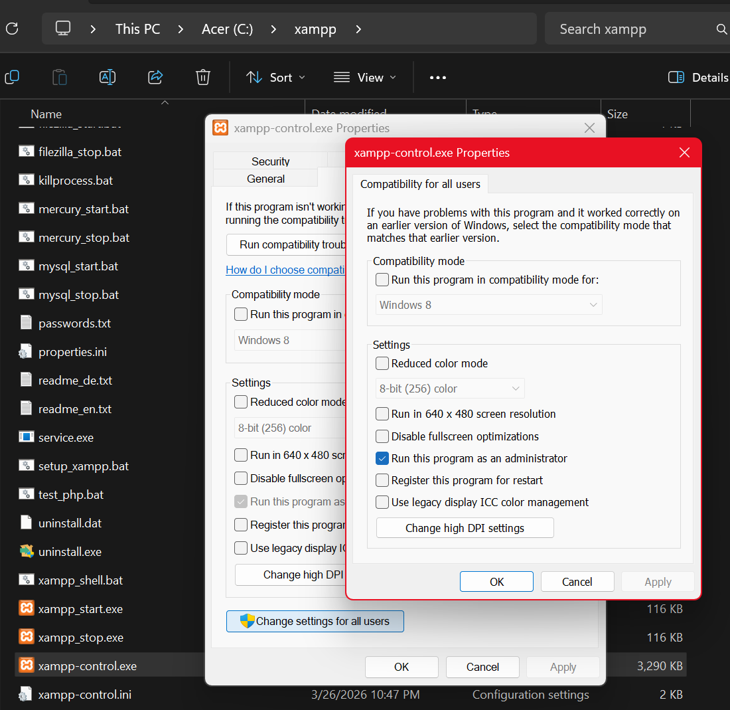Screen dimensions: 730x710
Task: Click the shield icon on Change settings button
Action: click(248, 620)
